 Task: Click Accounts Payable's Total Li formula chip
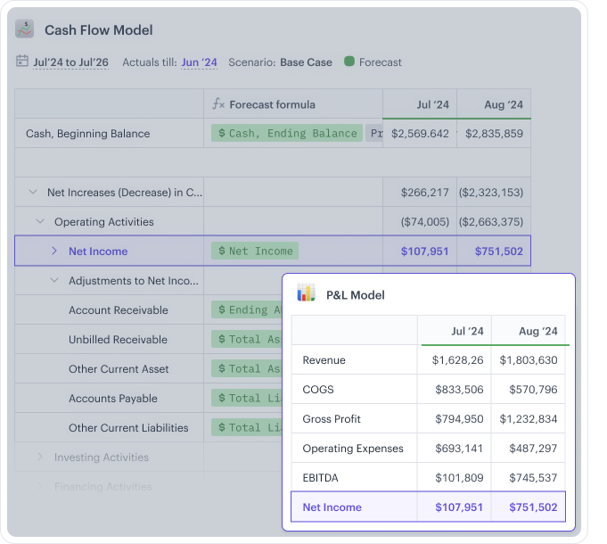point(247,398)
